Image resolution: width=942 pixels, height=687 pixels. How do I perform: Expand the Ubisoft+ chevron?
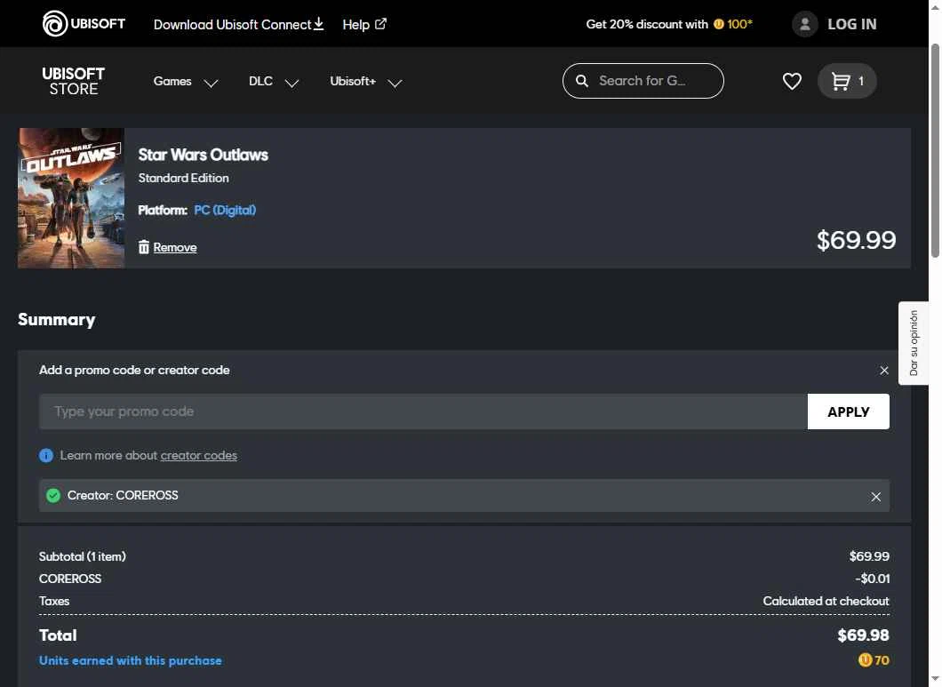395,83
